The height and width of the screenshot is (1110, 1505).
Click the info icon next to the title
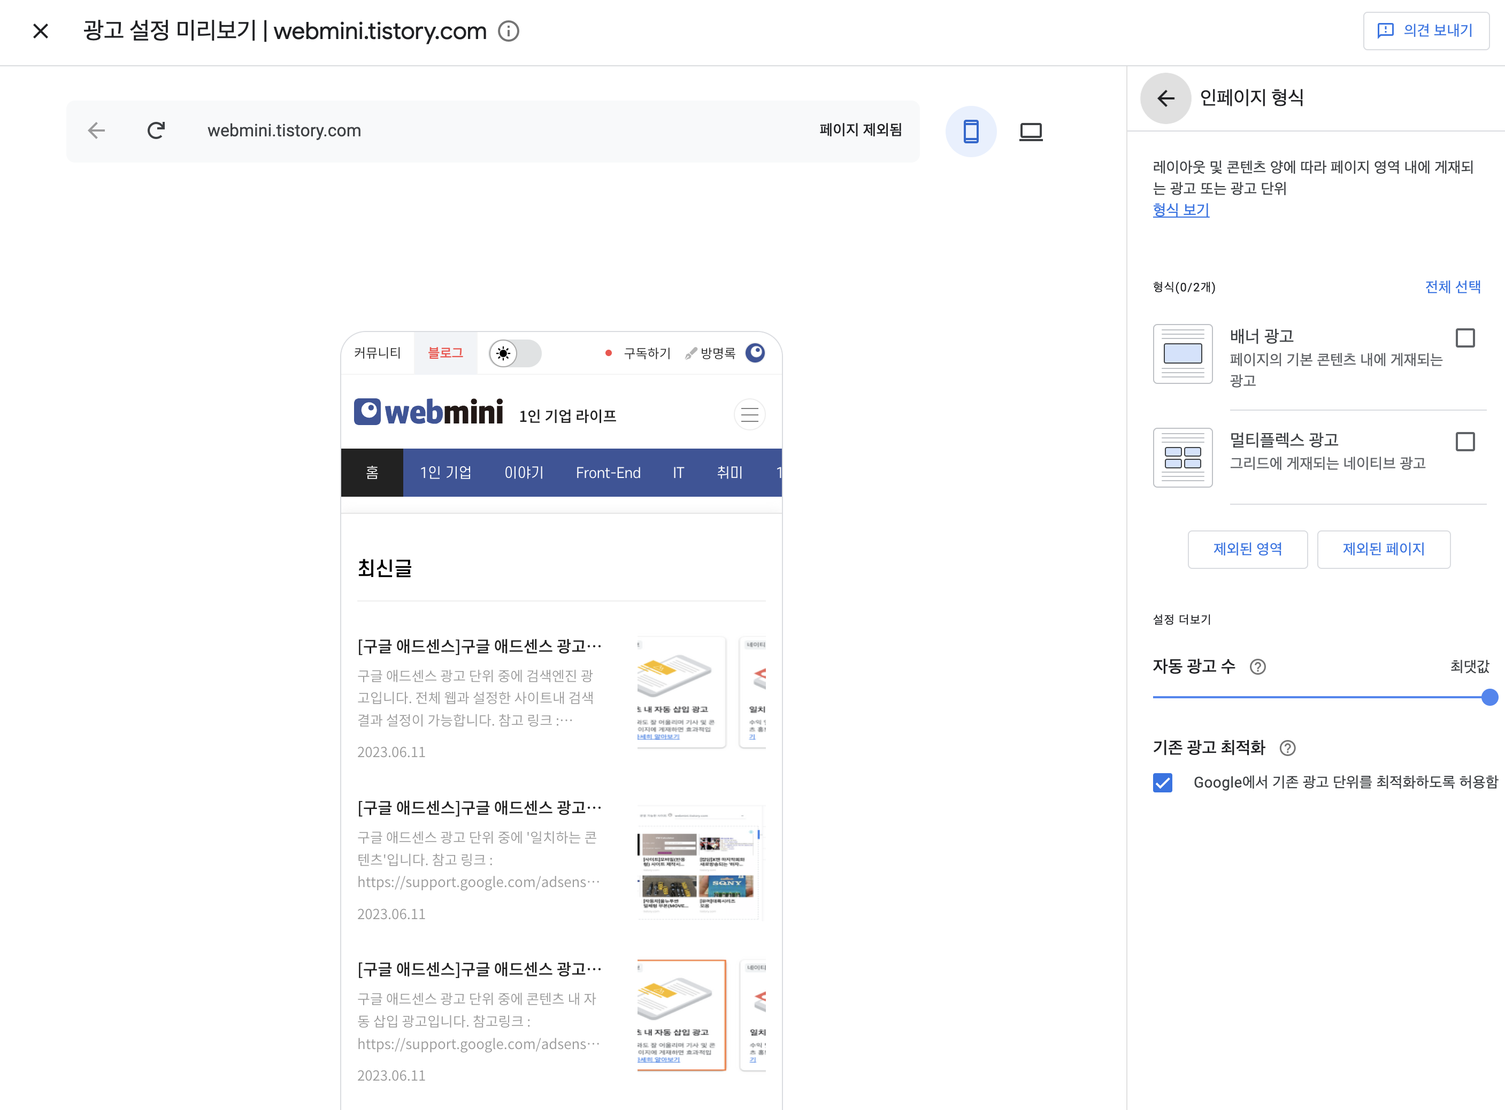click(x=508, y=31)
